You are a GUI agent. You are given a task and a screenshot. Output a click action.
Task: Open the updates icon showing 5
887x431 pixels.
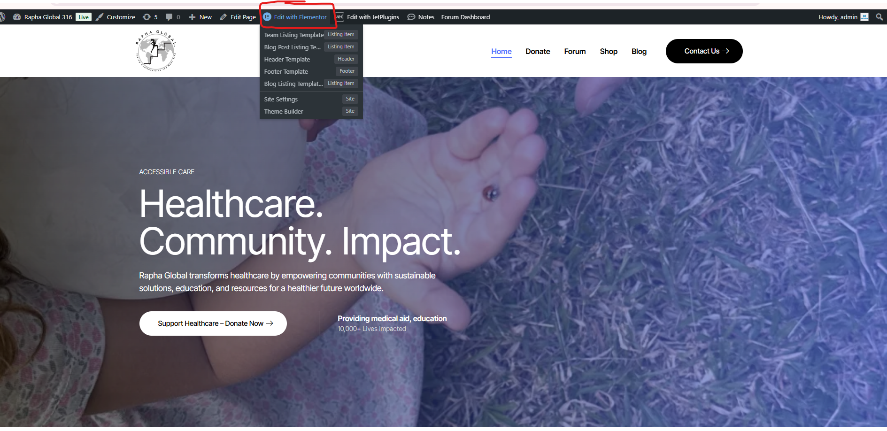[x=147, y=17]
